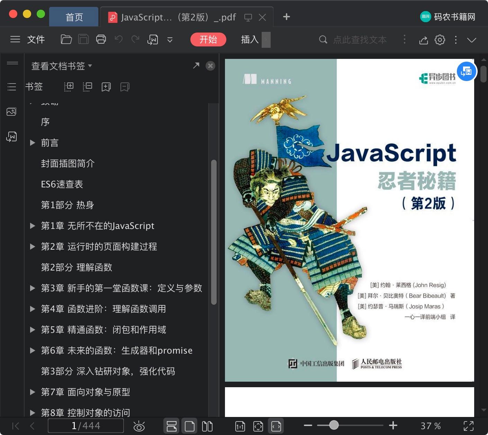
Task: Expand 第2章 运行时的页面构建过程
Action: pos(33,247)
